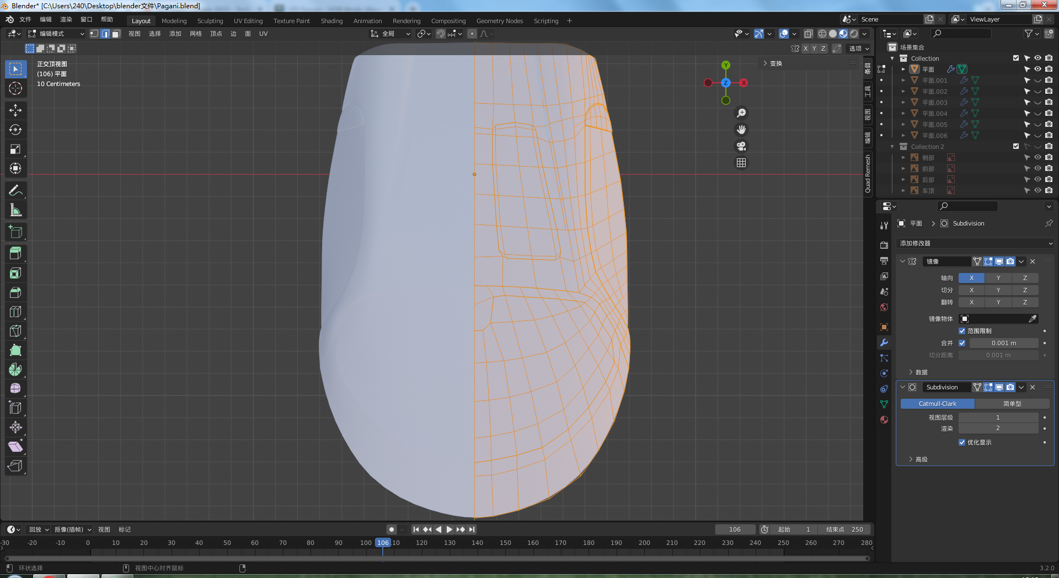Switch to wireframe viewport shading

(822, 34)
